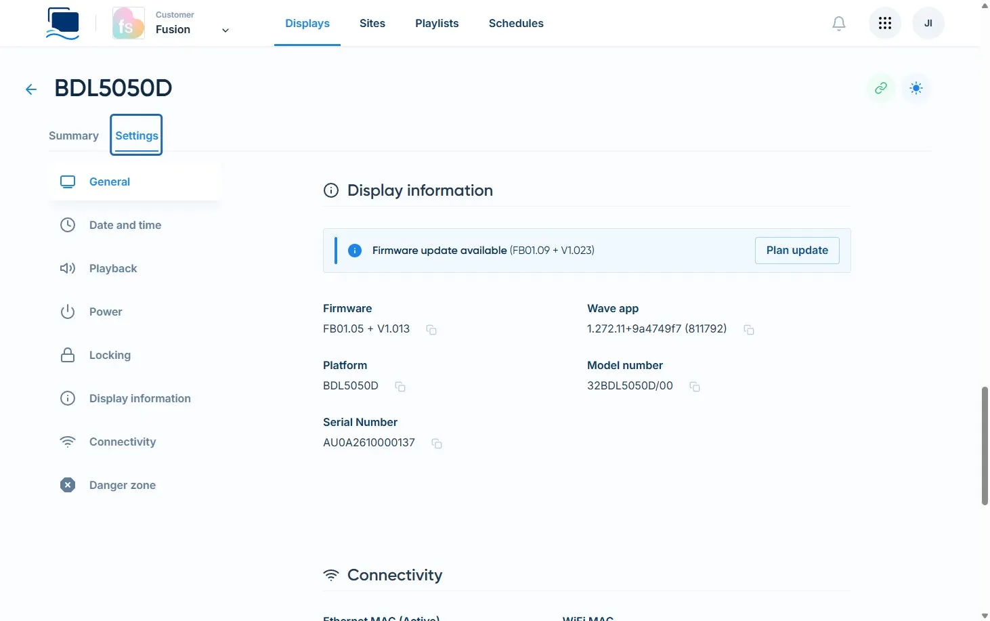The width and height of the screenshot is (990, 621).
Task: Open the Schedules tab
Action: tap(516, 23)
